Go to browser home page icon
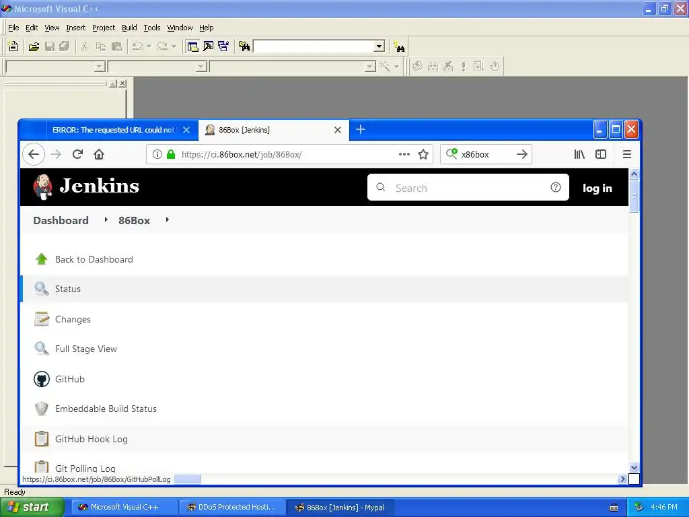Viewport: 689px width, 517px height. (x=99, y=154)
